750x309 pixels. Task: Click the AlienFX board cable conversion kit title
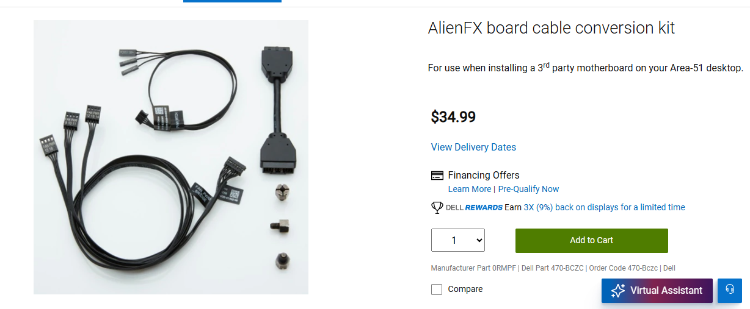551,28
